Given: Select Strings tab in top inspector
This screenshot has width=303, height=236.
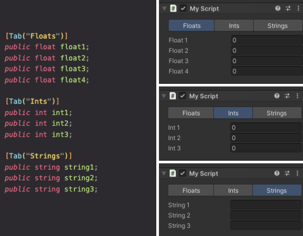Looking at the screenshot, I should pyautogui.click(x=277, y=25).
